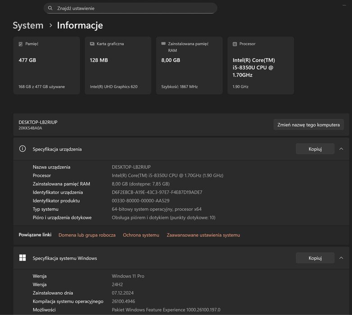
Task: Click install date 07.12.2024
Action: [122, 293]
